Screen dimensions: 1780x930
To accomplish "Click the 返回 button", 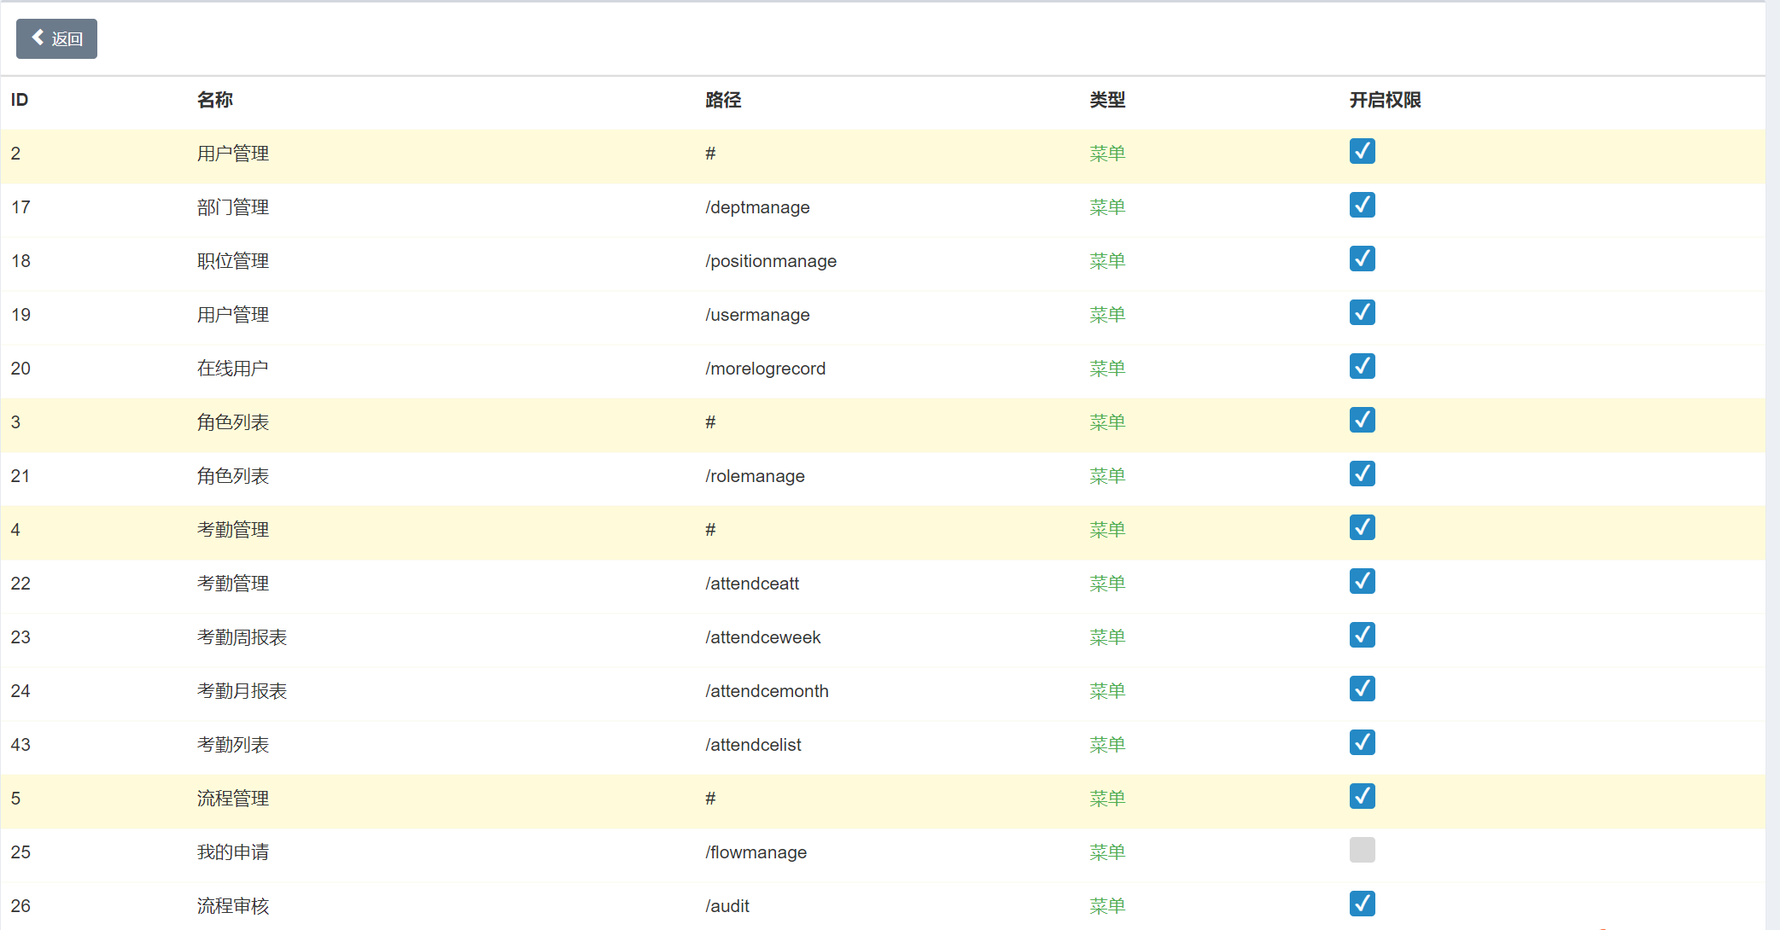I will [x=56, y=38].
